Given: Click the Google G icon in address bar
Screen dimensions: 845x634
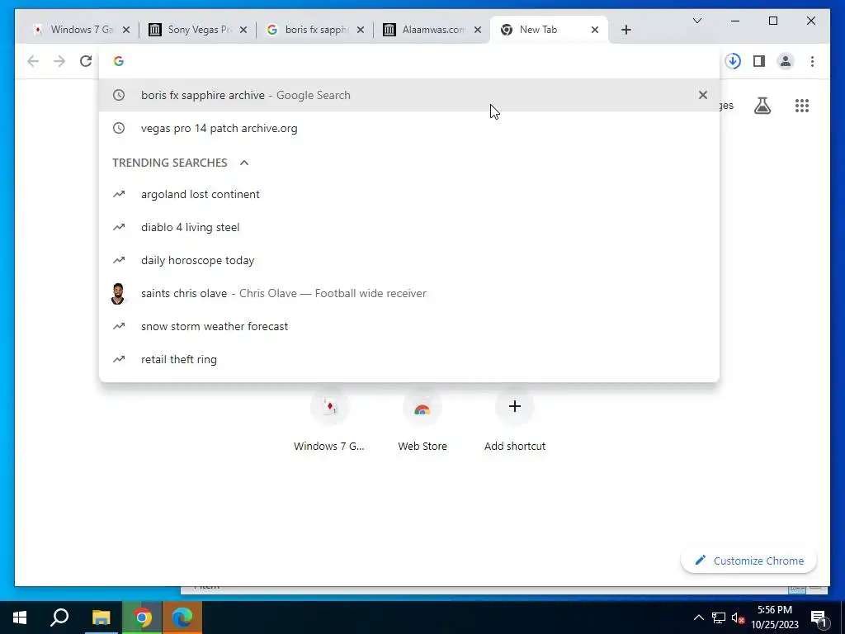Looking at the screenshot, I should pos(119,61).
